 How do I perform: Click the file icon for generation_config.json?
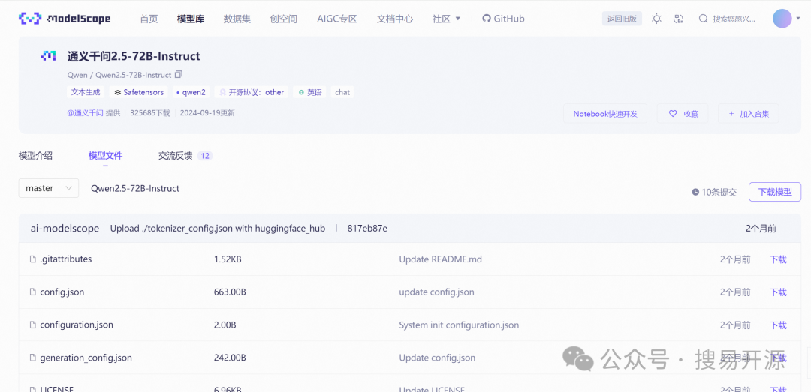point(33,358)
